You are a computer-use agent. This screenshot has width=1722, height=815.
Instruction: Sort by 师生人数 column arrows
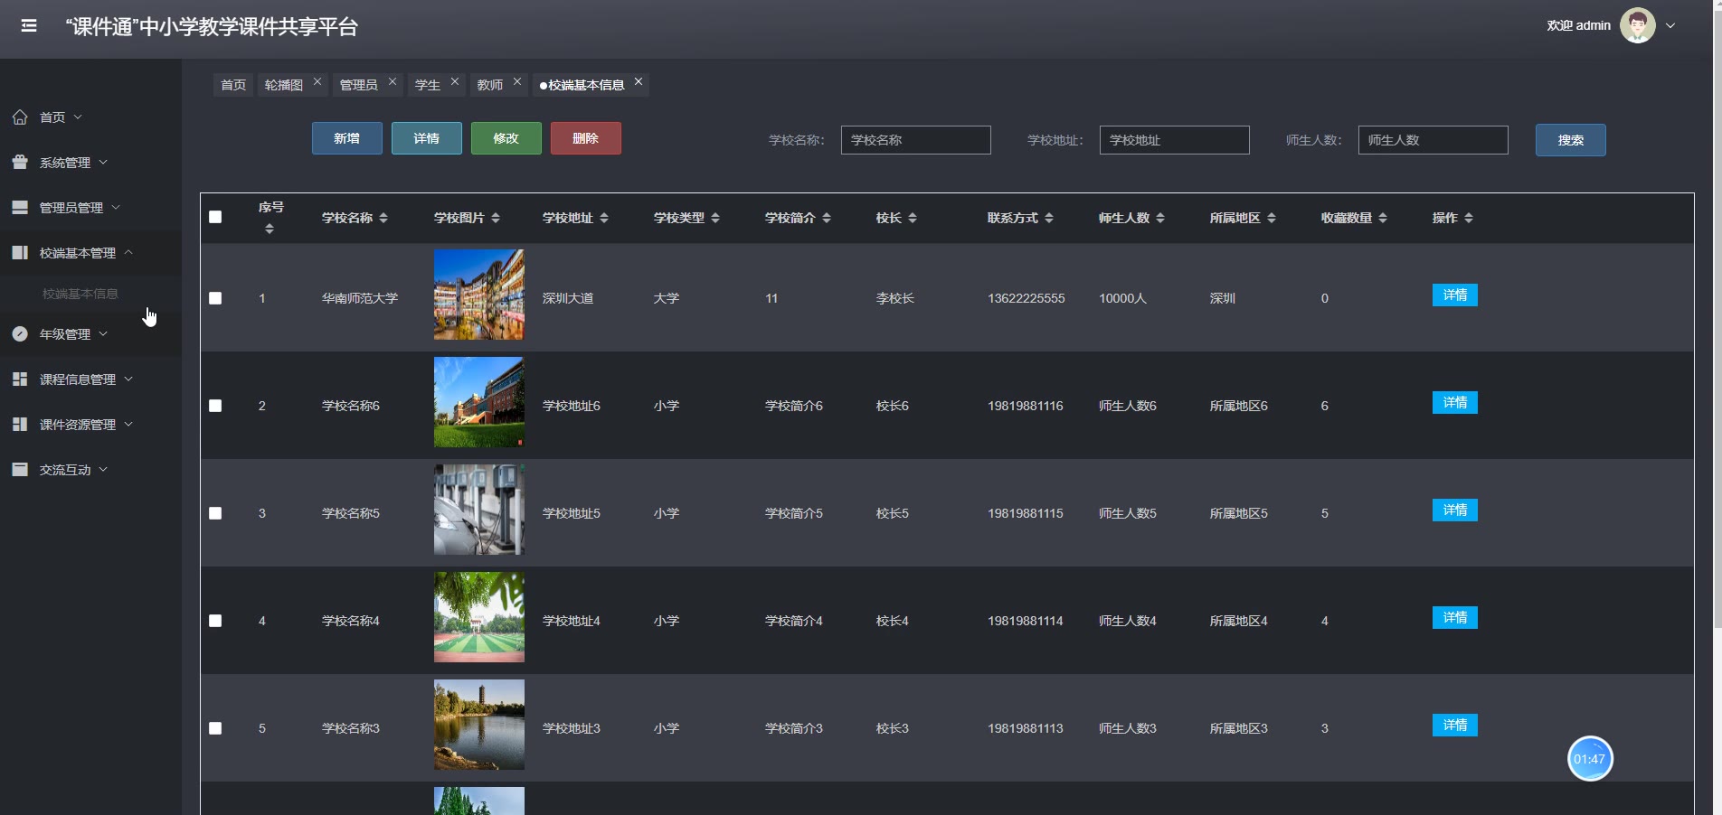pyautogui.click(x=1160, y=218)
